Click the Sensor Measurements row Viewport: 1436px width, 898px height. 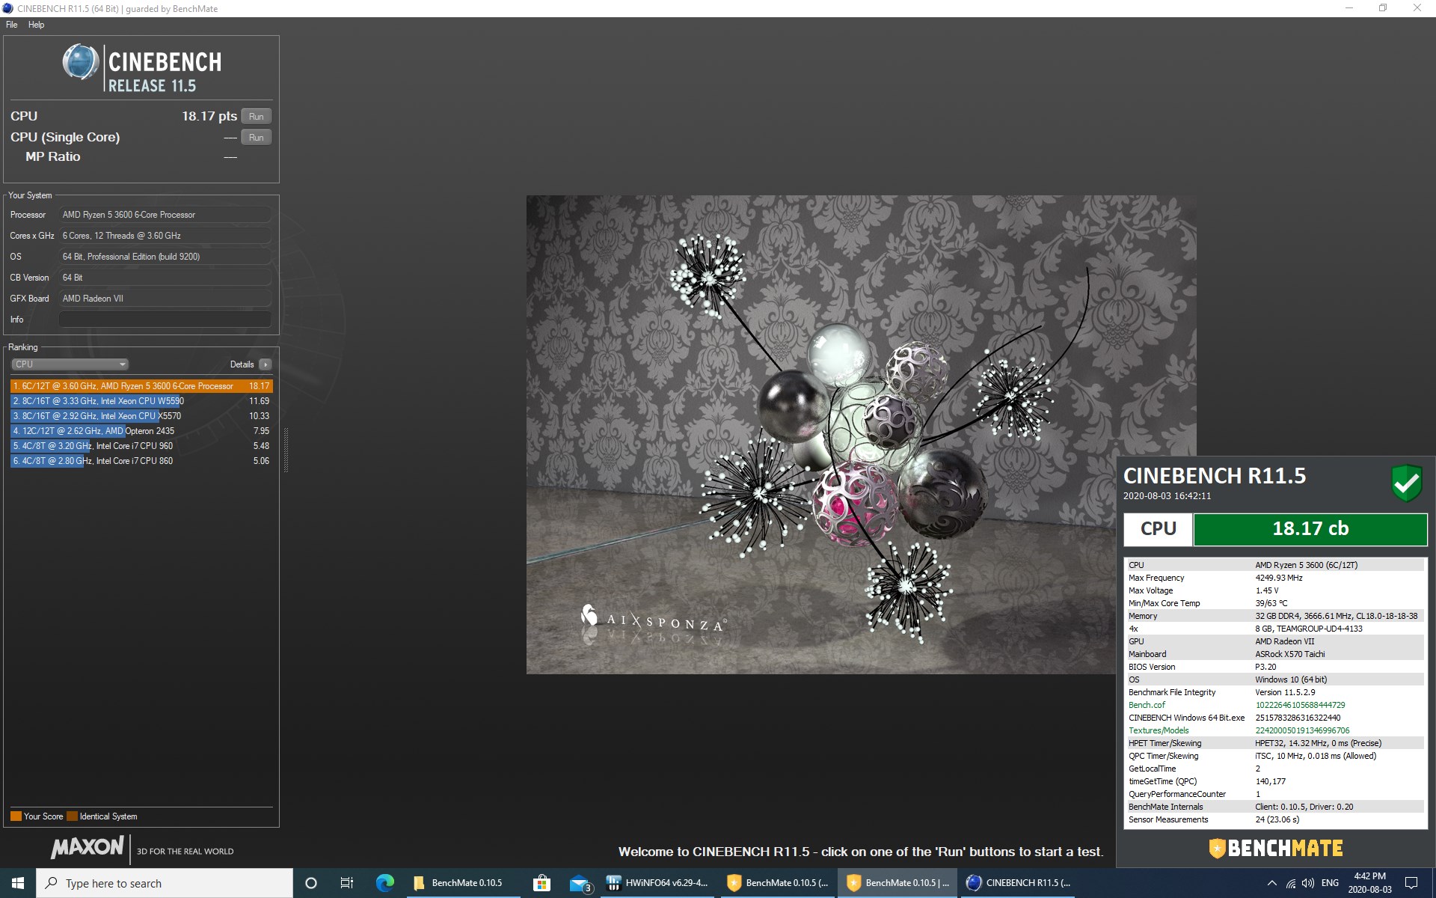point(1275,819)
